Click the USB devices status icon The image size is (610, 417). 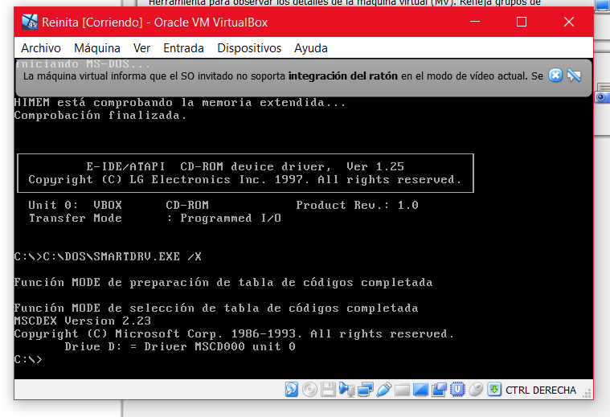click(383, 390)
